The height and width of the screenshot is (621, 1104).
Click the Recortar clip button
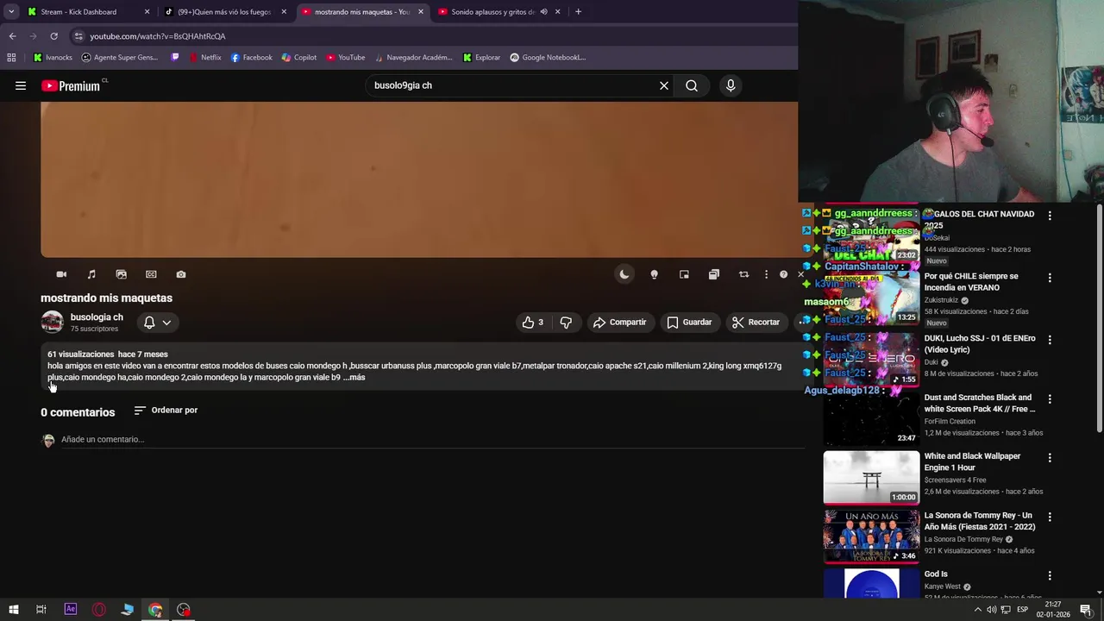[756, 322]
